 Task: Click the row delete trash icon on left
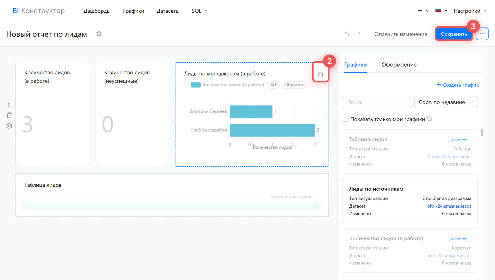(9, 115)
